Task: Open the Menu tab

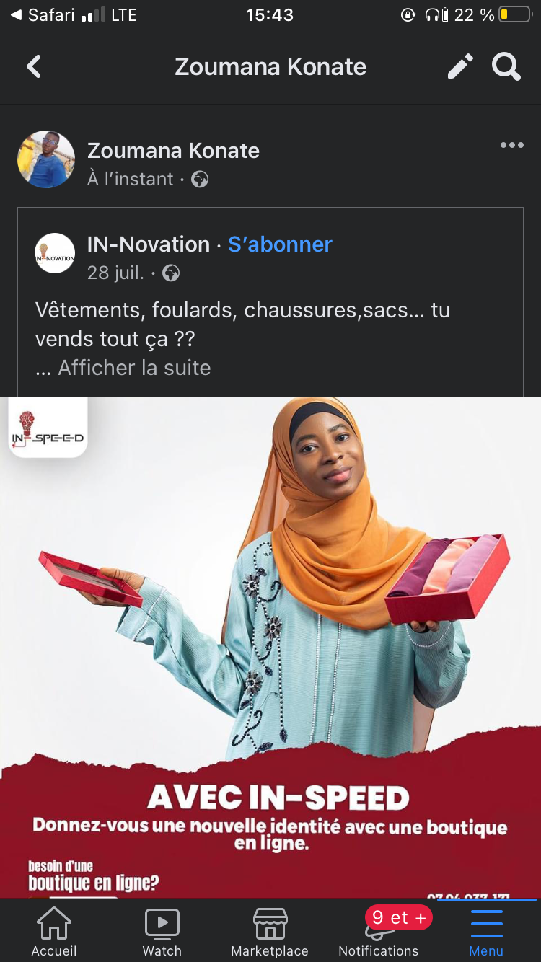Action: (486, 932)
